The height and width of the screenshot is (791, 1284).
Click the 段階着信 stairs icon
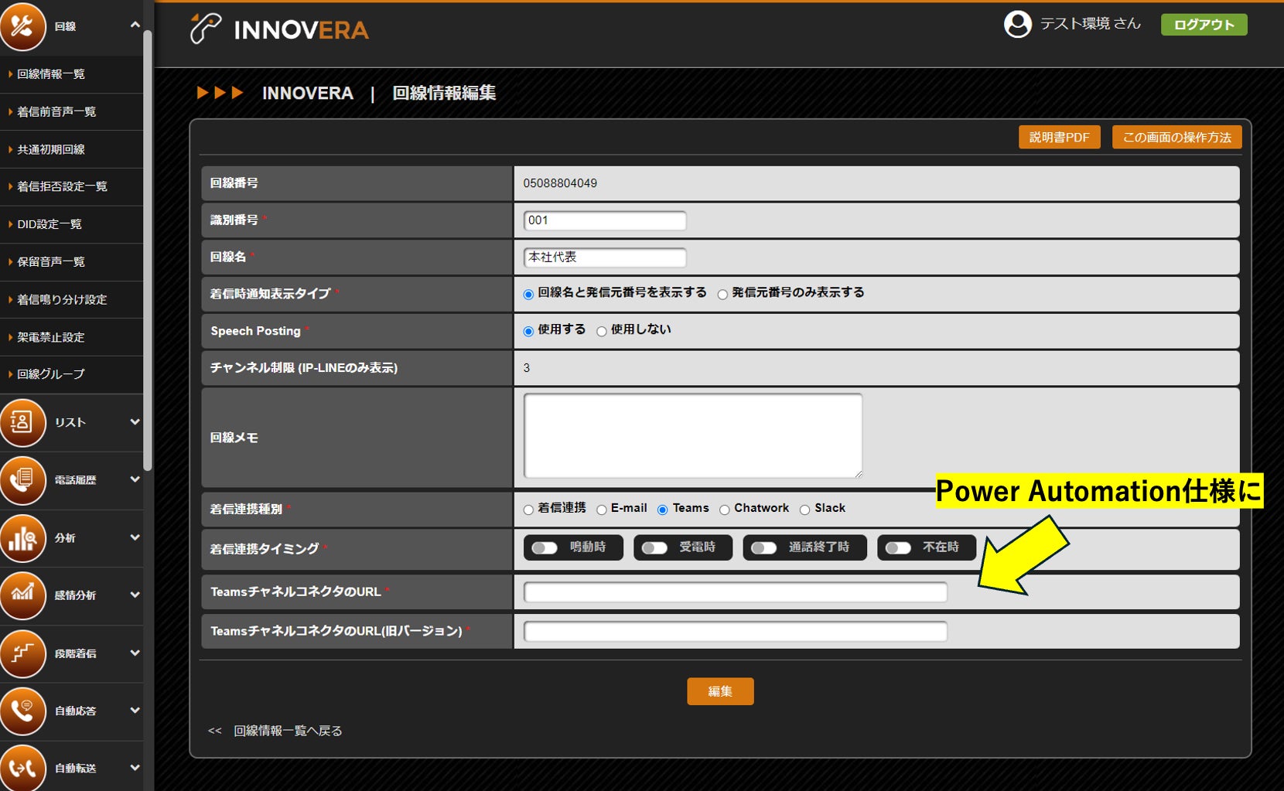(x=22, y=653)
